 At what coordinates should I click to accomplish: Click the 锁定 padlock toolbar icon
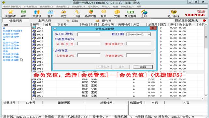pyautogui.click(x=63, y=13)
